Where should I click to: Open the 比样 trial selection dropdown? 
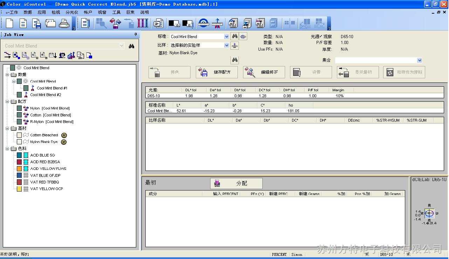click(x=226, y=45)
